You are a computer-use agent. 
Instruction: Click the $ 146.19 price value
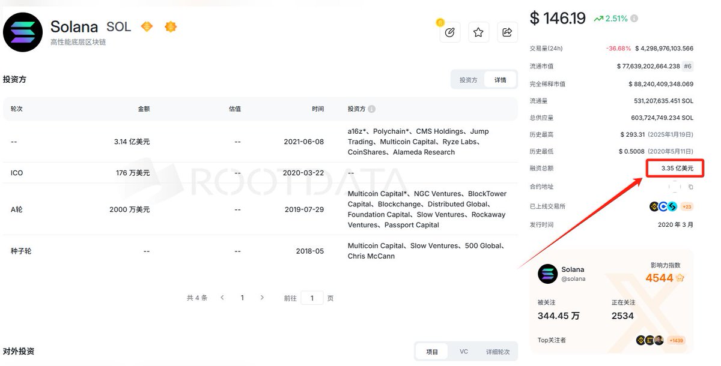tap(558, 18)
